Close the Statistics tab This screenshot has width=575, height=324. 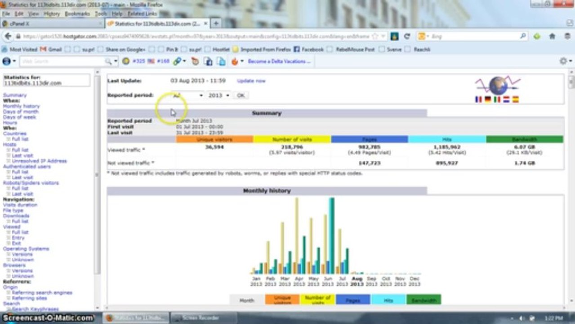pos(206,23)
